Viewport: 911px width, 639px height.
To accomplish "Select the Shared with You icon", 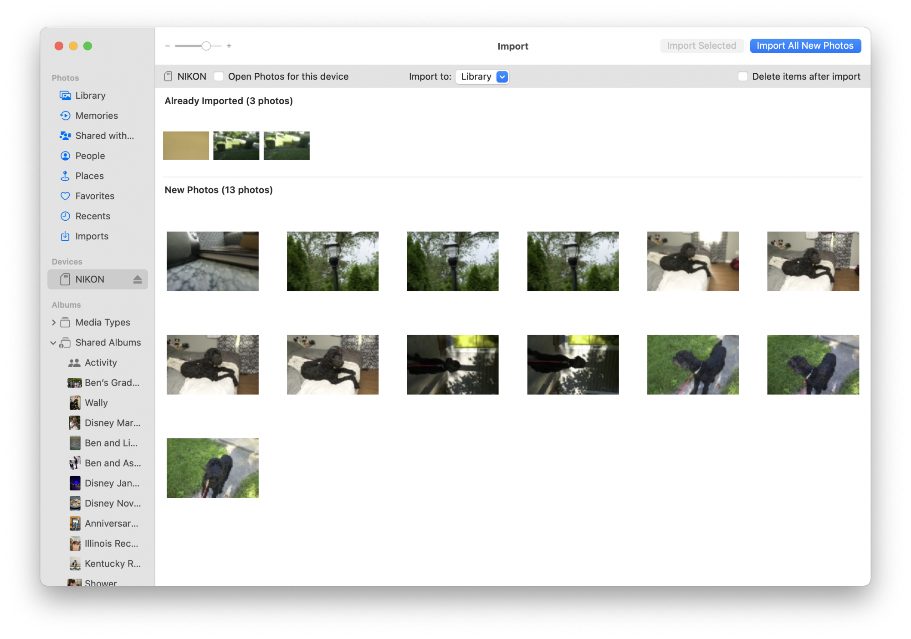I will [65, 136].
